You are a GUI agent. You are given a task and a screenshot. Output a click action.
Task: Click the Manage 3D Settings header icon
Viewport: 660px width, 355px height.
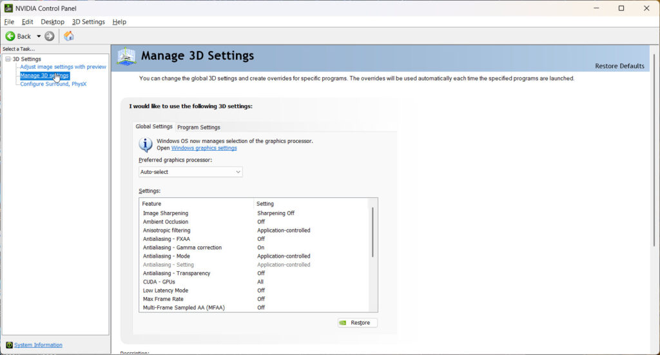pyautogui.click(x=126, y=56)
